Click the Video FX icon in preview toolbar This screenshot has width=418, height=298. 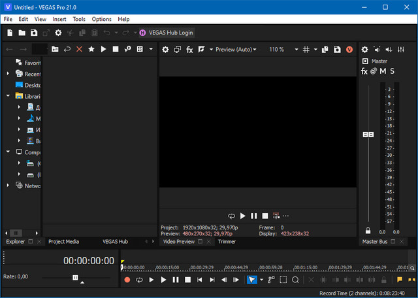pos(189,50)
